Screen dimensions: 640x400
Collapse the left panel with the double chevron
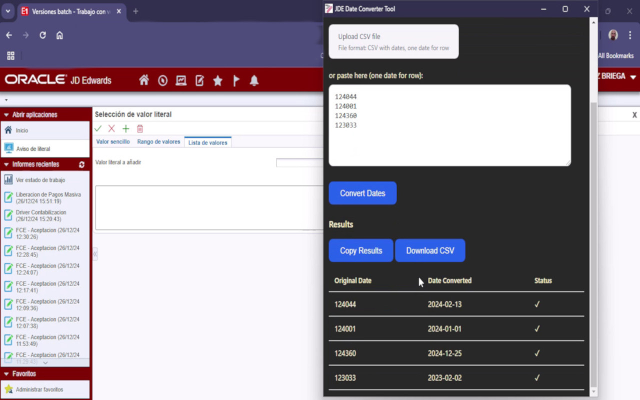(x=94, y=254)
